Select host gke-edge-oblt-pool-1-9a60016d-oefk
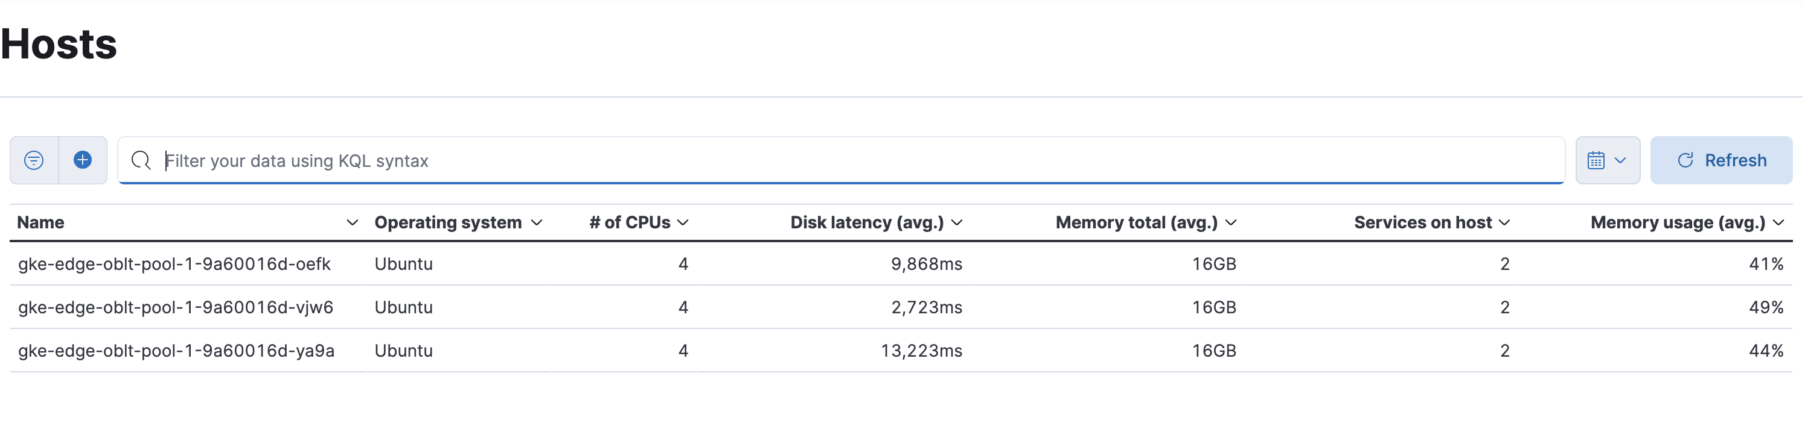 174,264
